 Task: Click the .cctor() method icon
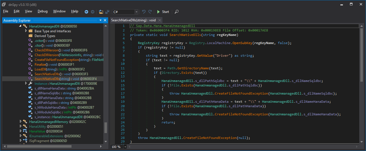click(31, 40)
